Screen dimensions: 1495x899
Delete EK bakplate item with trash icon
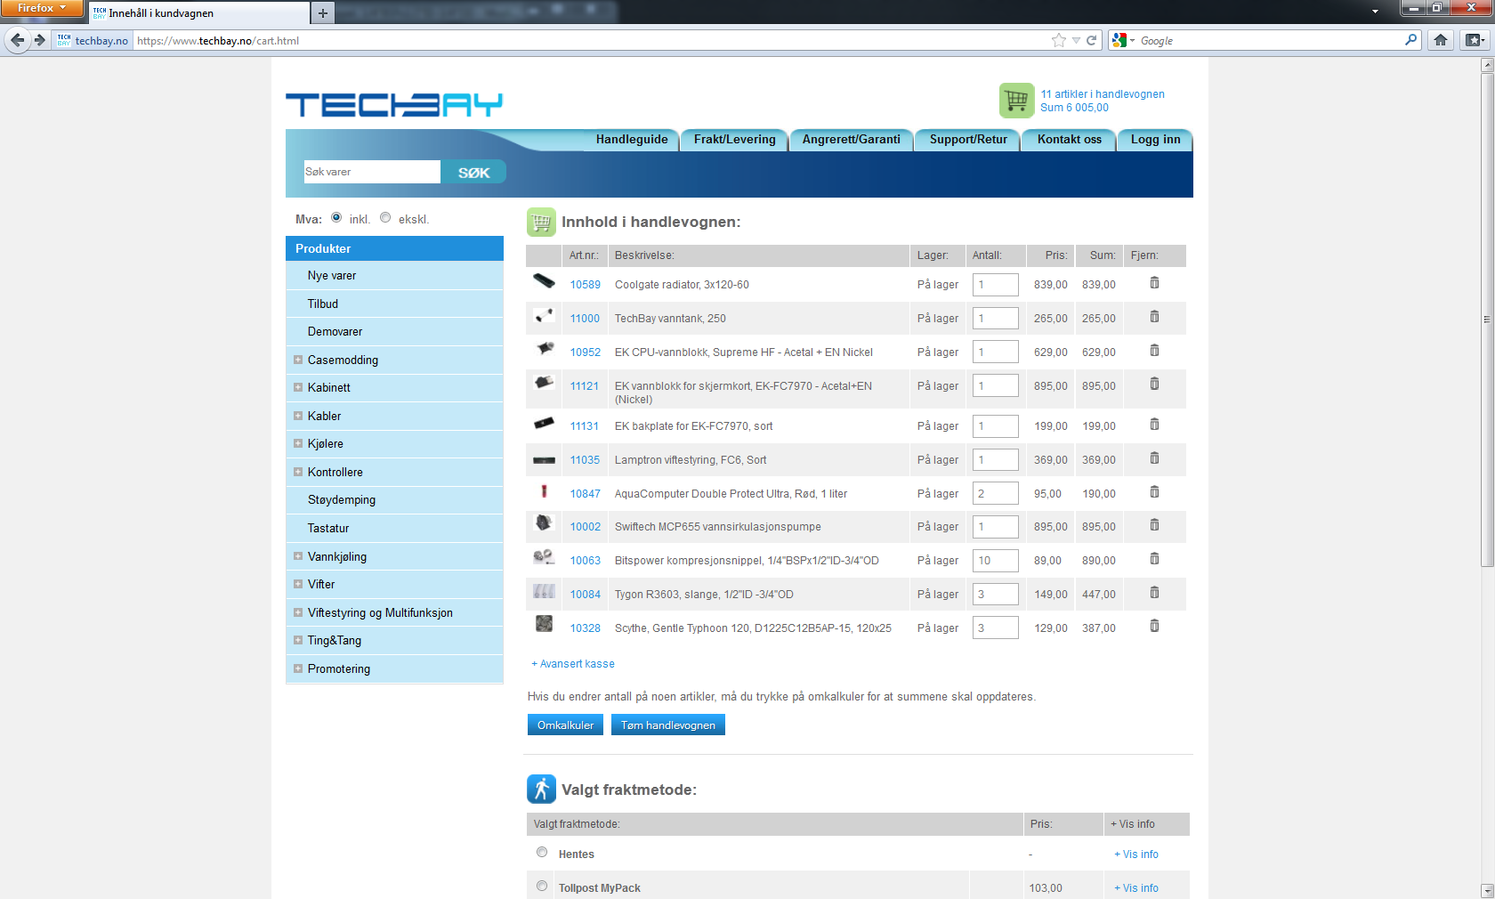coord(1154,425)
